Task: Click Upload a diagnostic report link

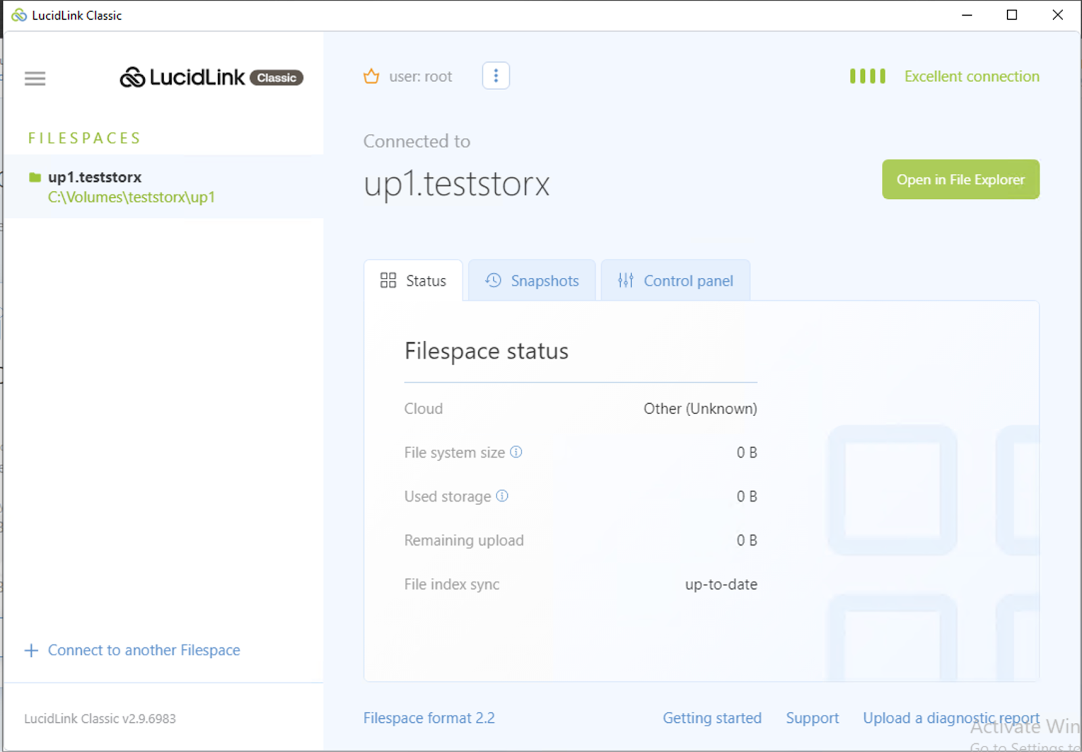Action: (951, 718)
